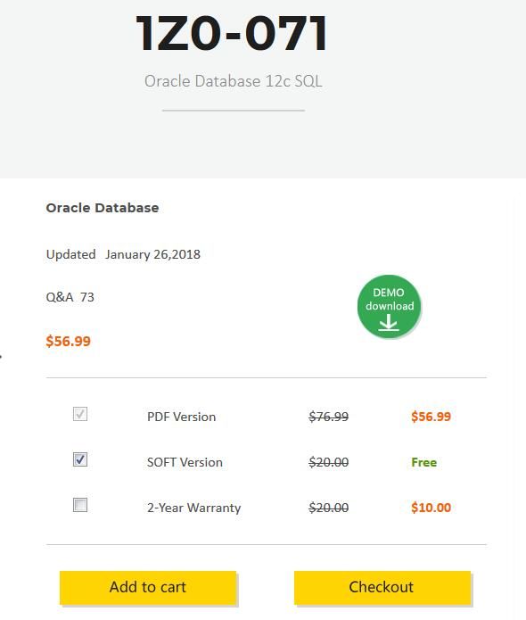526x620 pixels.
Task: Click the green DEMO download icon
Action: [389, 307]
